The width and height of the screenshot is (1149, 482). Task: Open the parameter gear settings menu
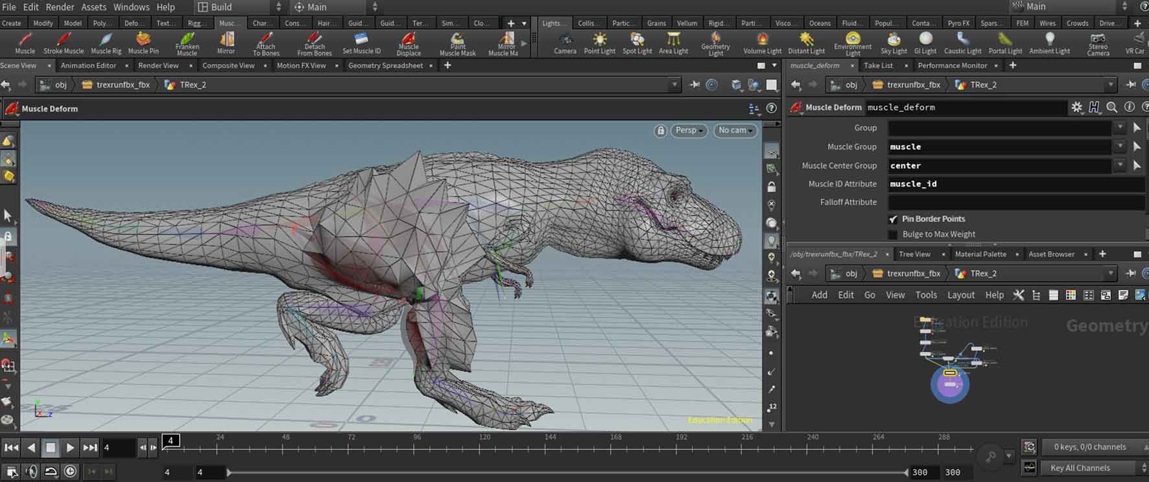(1076, 108)
